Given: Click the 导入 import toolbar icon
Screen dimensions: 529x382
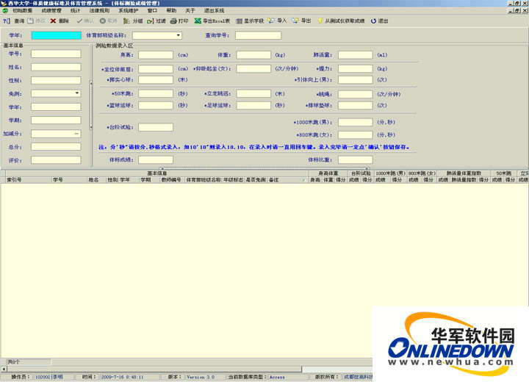Looking at the screenshot, I should [x=271, y=21].
